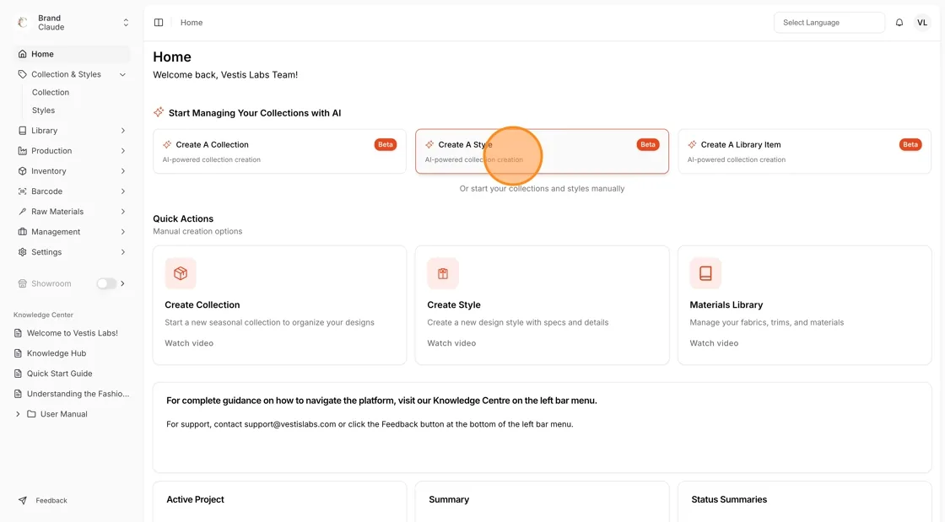Click the sparkle icon beside Create A Library Item
Viewport: 945px width, 522px height.
(x=692, y=144)
